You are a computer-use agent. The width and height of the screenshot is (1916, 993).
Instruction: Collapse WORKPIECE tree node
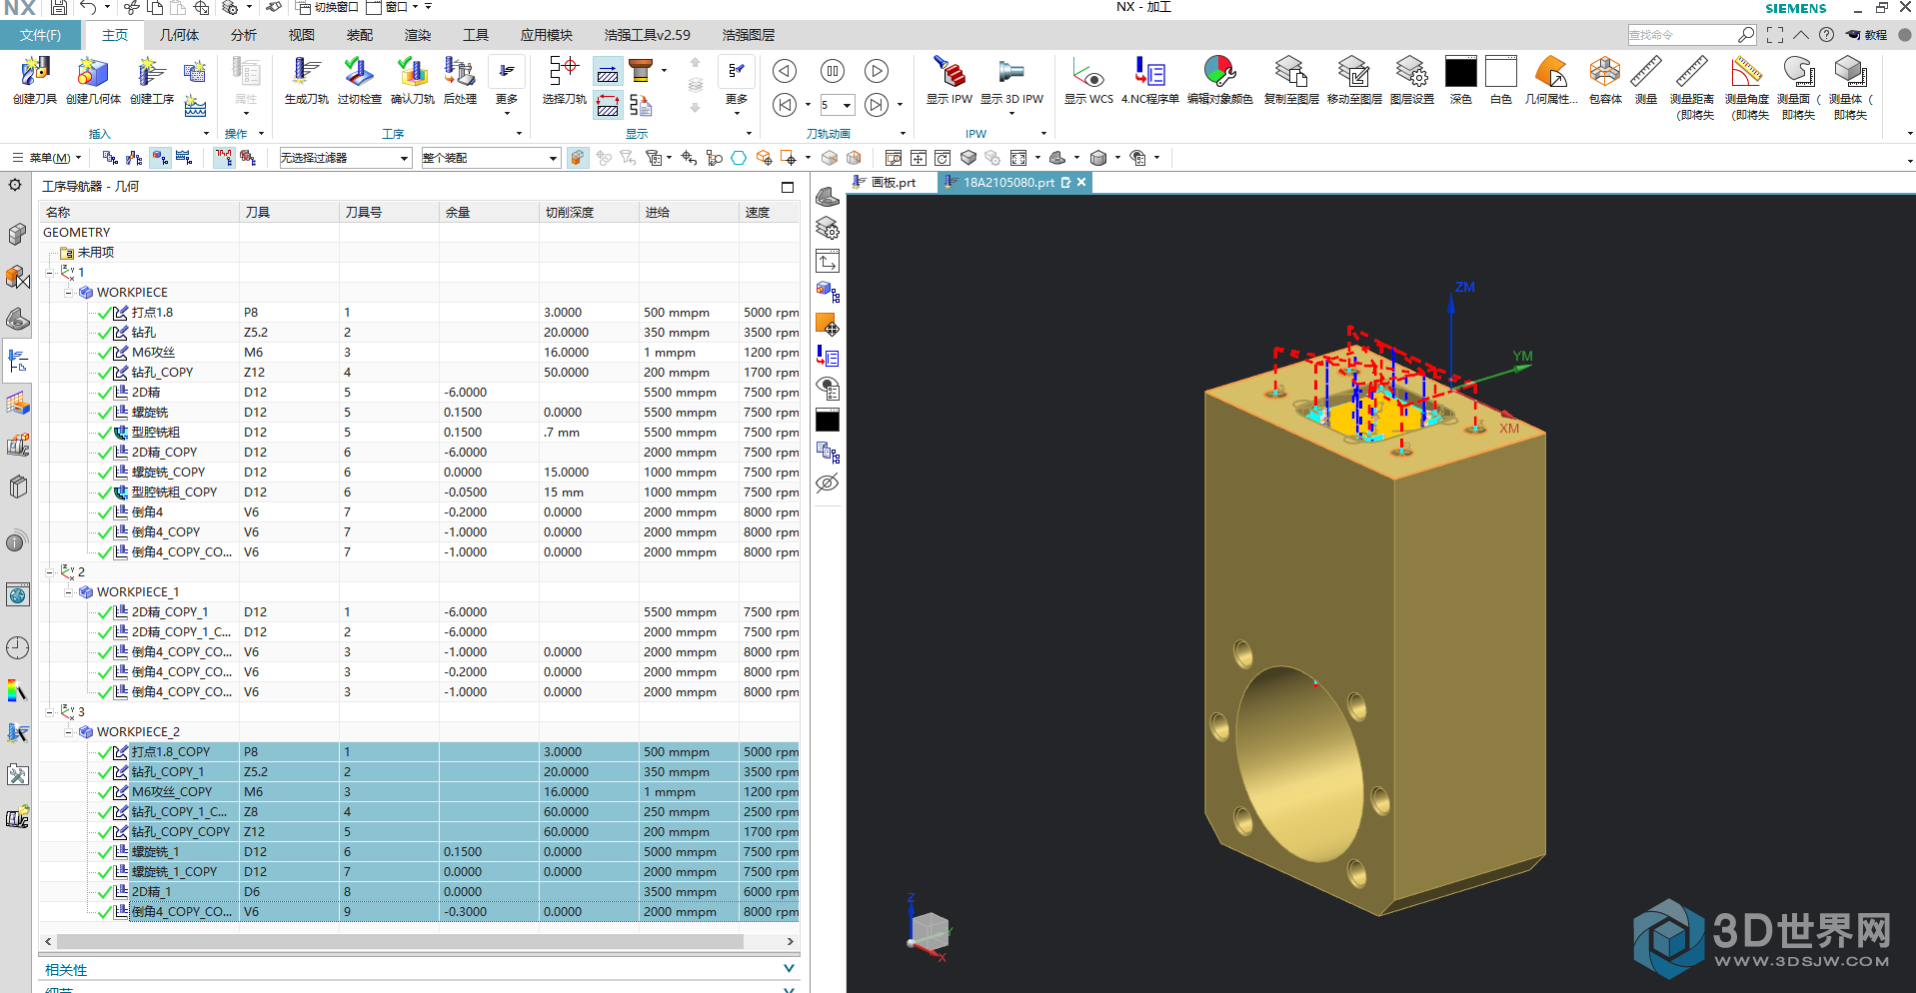69,293
